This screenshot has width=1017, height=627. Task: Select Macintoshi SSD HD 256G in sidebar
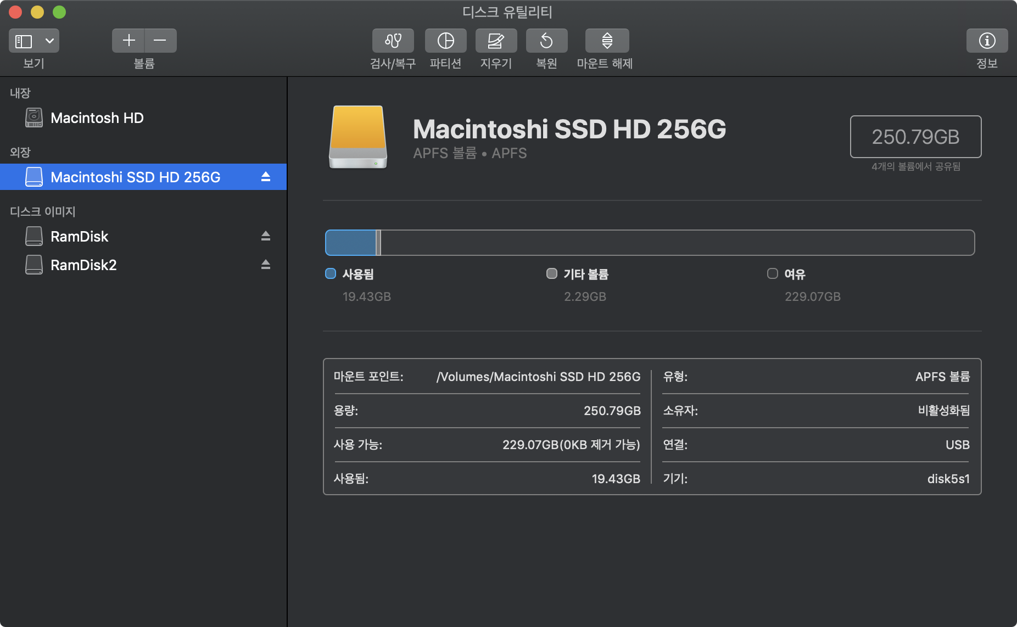(x=143, y=177)
